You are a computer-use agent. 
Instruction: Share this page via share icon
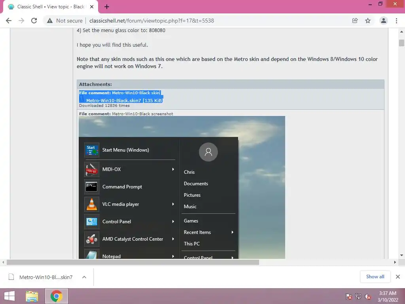(x=355, y=21)
